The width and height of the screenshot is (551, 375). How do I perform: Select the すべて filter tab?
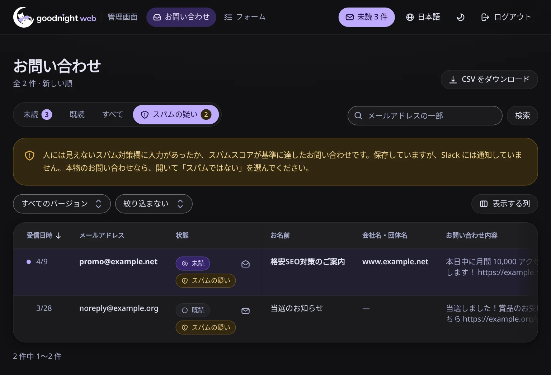pyautogui.click(x=113, y=115)
